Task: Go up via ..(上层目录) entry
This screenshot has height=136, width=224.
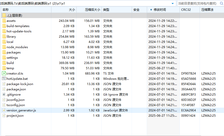Action: coord(14,16)
